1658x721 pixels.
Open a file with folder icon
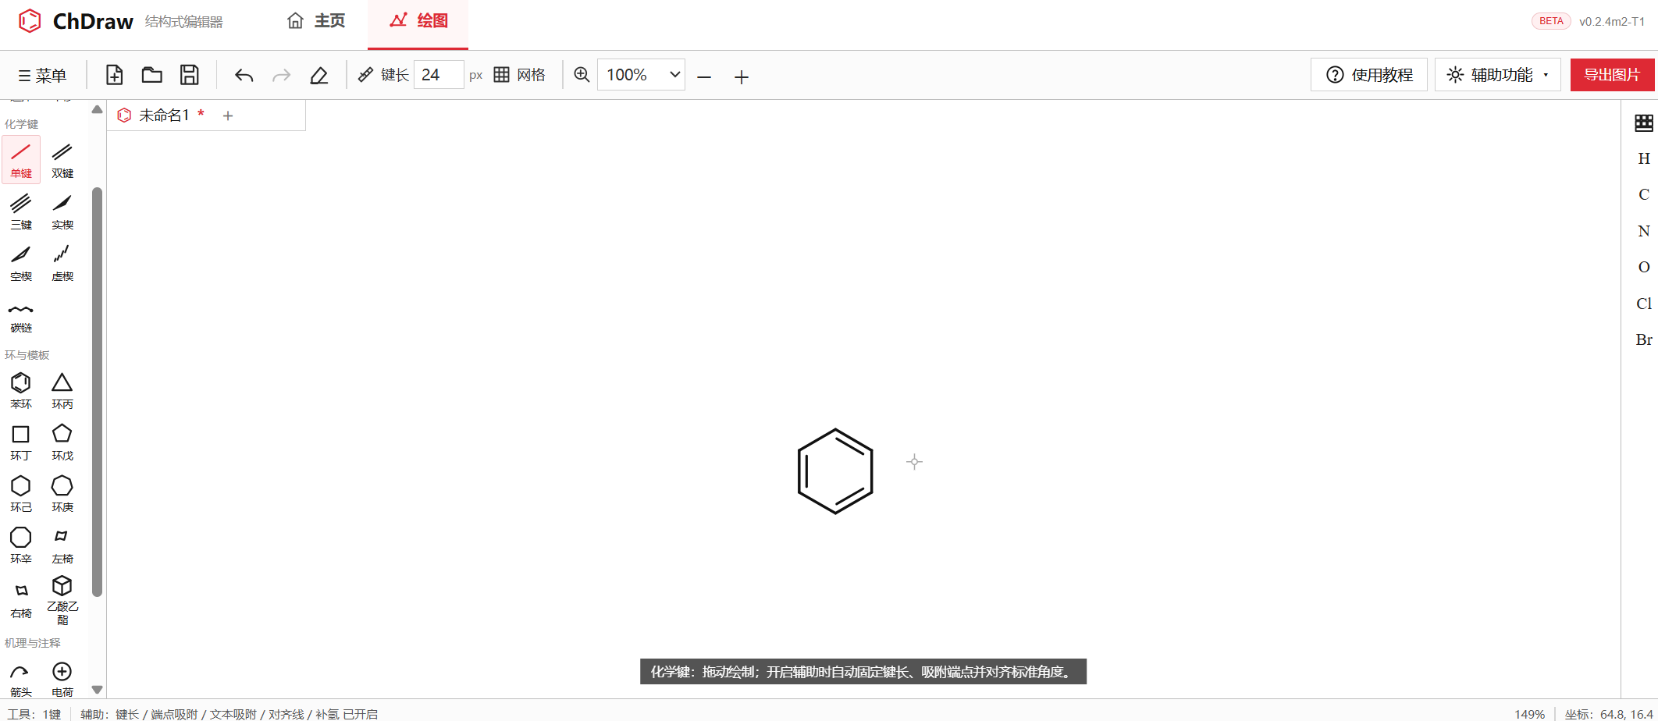tap(152, 75)
